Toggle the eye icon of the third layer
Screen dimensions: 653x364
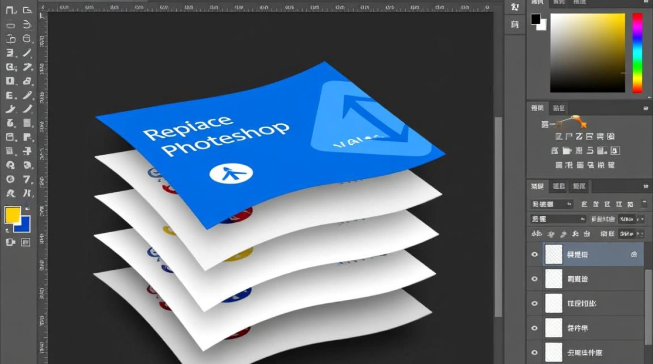click(534, 303)
